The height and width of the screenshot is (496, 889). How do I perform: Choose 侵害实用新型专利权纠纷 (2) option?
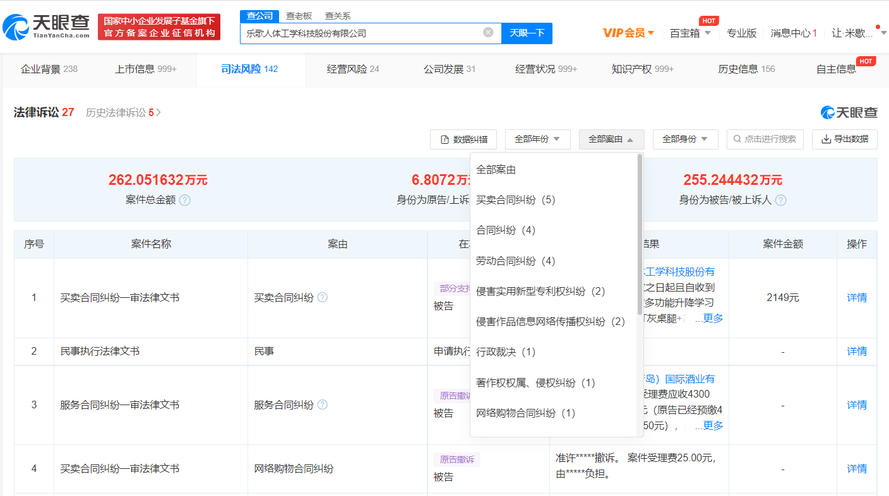pos(540,291)
